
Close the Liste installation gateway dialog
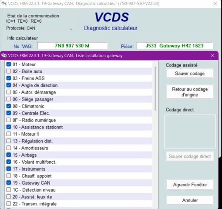212,56
